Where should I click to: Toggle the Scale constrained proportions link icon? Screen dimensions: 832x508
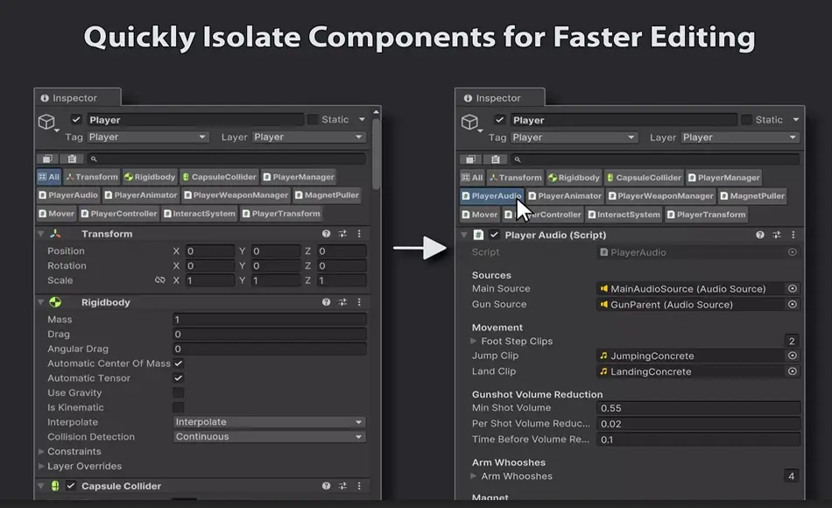tap(159, 279)
